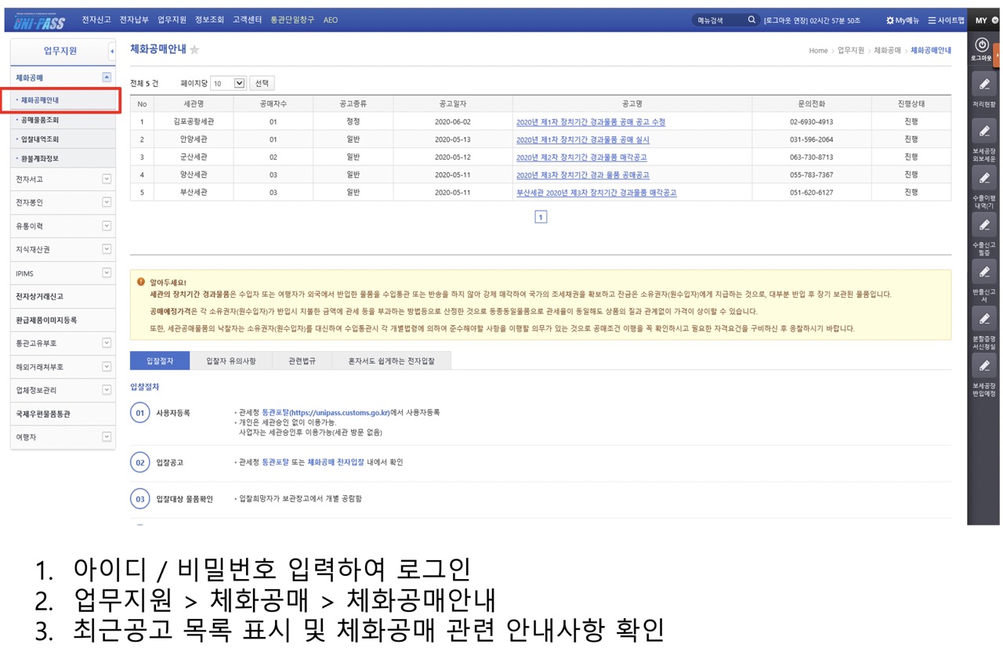Select the 관련법규 tab

point(302,361)
